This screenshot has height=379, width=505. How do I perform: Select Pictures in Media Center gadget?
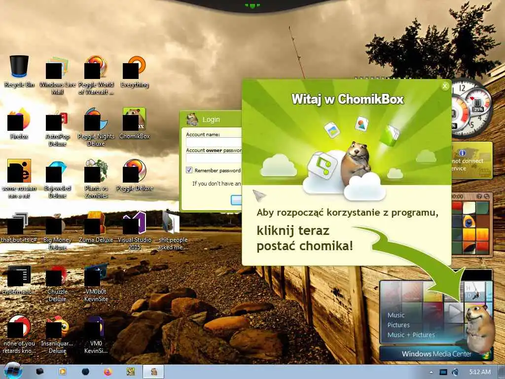398,325
